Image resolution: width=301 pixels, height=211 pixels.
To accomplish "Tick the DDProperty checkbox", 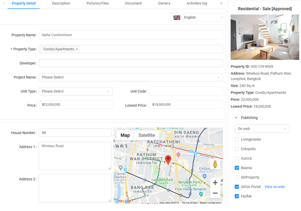I will tap(237, 177).
